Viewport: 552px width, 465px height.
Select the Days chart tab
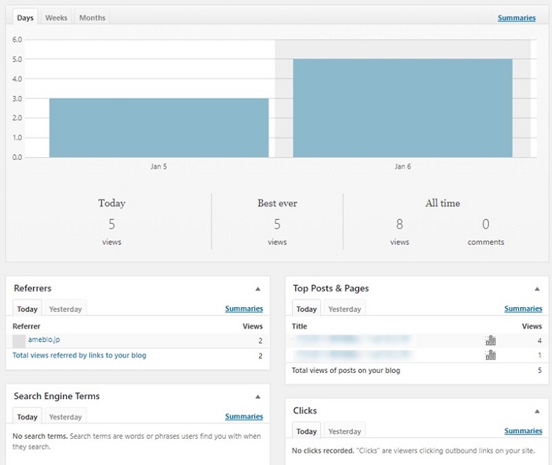click(25, 18)
